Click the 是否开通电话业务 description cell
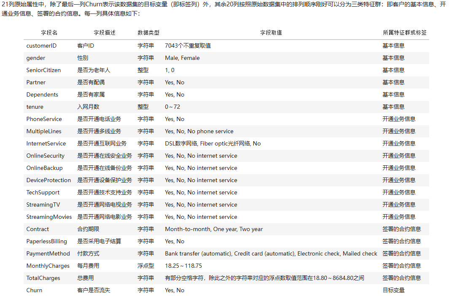The image size is (449, 296). pyautogui.click(x=99, y=119)
